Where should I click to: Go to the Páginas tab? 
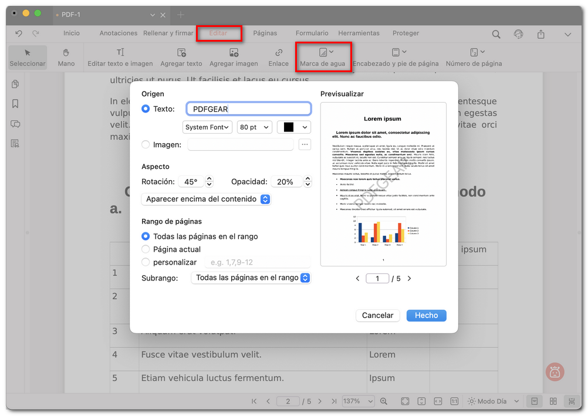click(x=265, y=33)
